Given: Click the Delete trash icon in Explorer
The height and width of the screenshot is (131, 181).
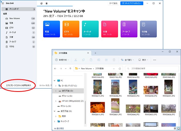Looking at the screenshot, I should (x=114, y=60).
